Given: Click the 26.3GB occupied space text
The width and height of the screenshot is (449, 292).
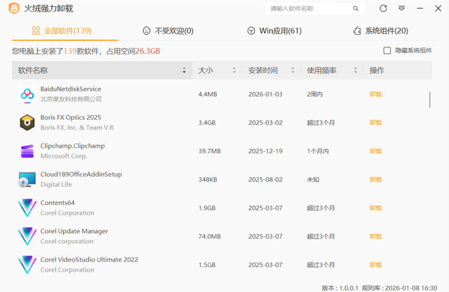Looking at the screenshot, I should 148,51.
